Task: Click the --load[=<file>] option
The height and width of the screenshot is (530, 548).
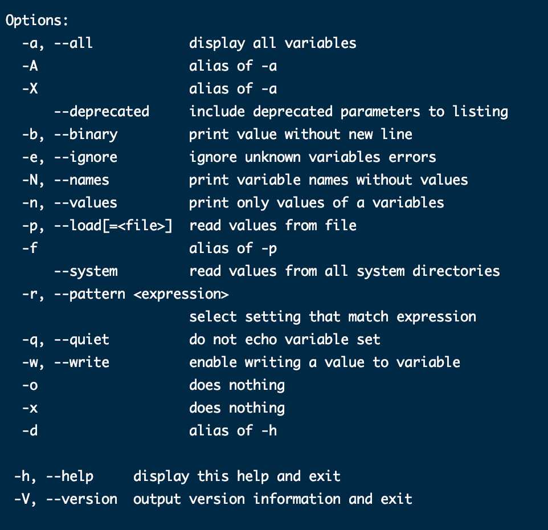Action: click(113, 226)
